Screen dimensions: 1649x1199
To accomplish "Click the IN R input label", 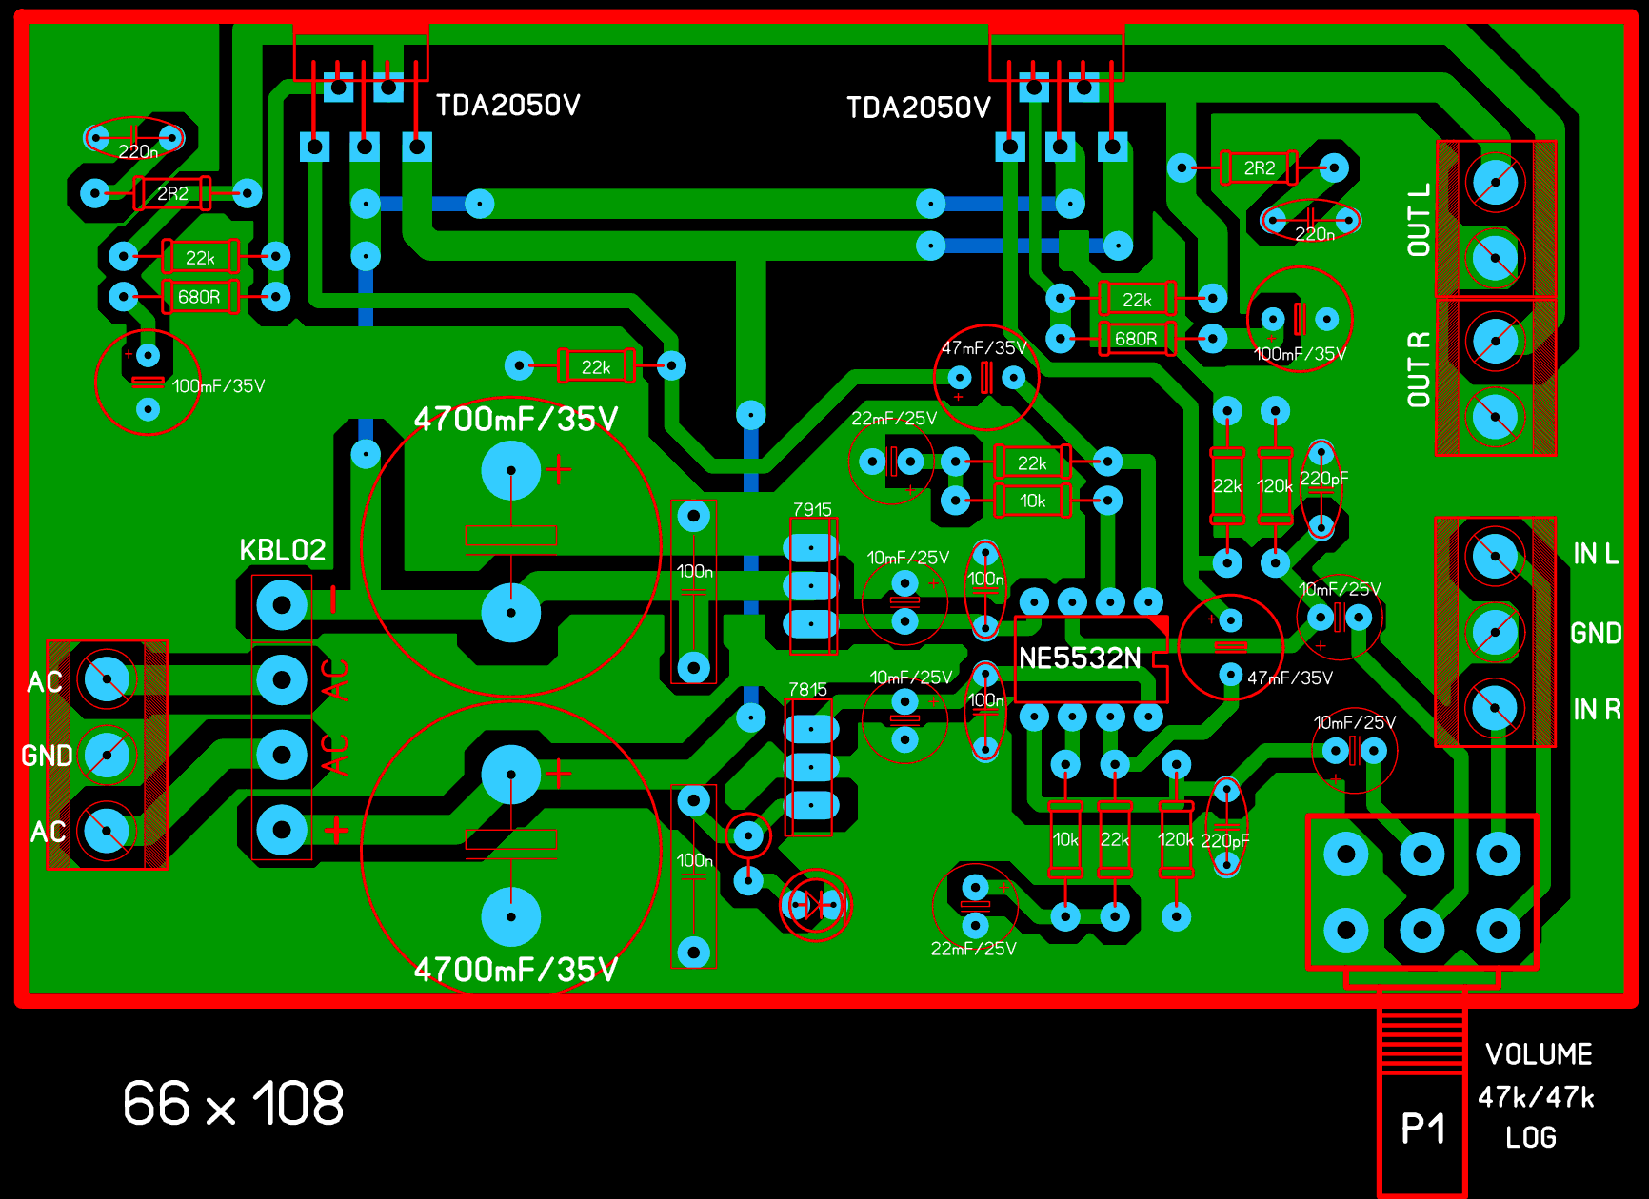I will [1597, 709].
